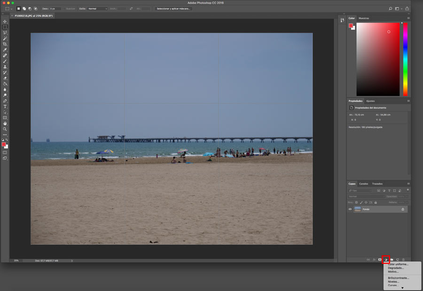Select the Eyedropper tool
The height and width of the screenshot is (291, 423).
click(5, 50)
